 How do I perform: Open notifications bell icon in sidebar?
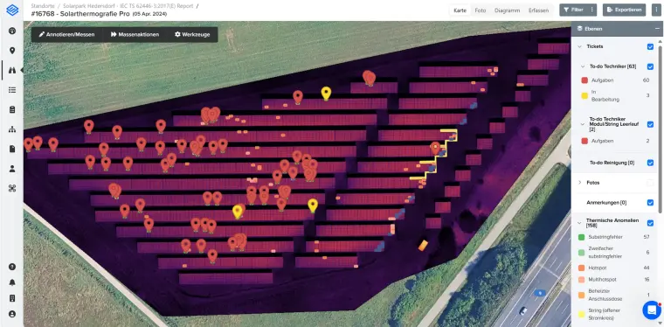pyautogui.click(x=12, y=282)
